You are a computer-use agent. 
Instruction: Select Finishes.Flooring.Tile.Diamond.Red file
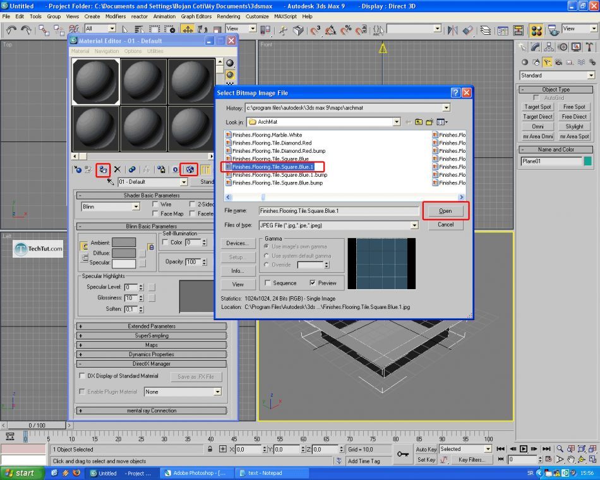click(x=272, y=143)
